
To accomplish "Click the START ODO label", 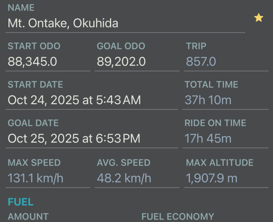I will tap(34, 46).
